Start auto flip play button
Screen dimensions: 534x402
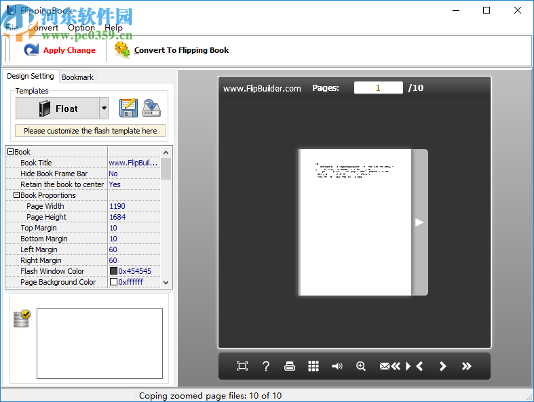click(x=408, y=366)
